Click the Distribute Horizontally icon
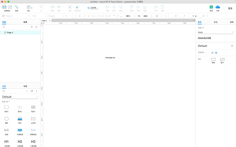The image size is (236, 147). tap(156, 7)
